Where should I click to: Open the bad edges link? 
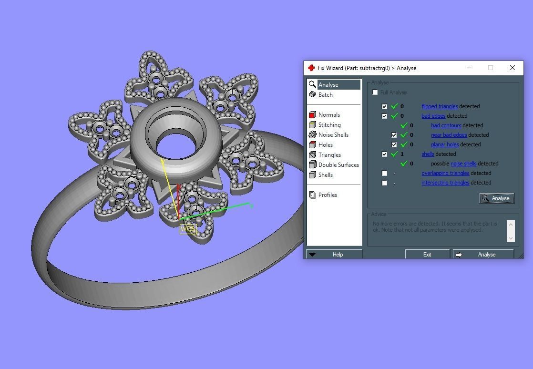pyautogui.click(x=433, y=116)
